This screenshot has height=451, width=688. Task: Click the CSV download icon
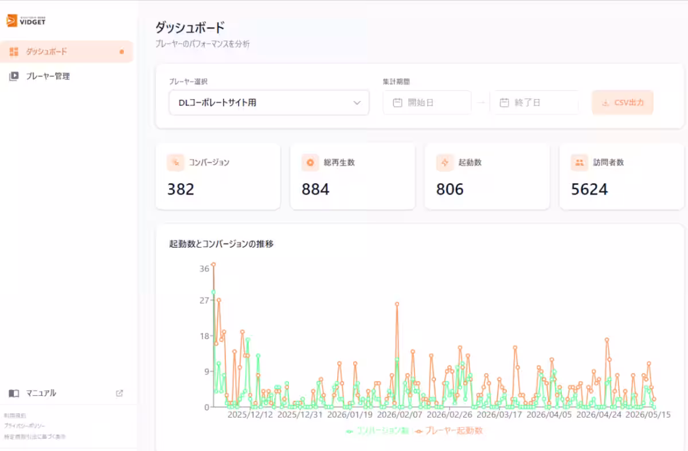coord(605,103)
